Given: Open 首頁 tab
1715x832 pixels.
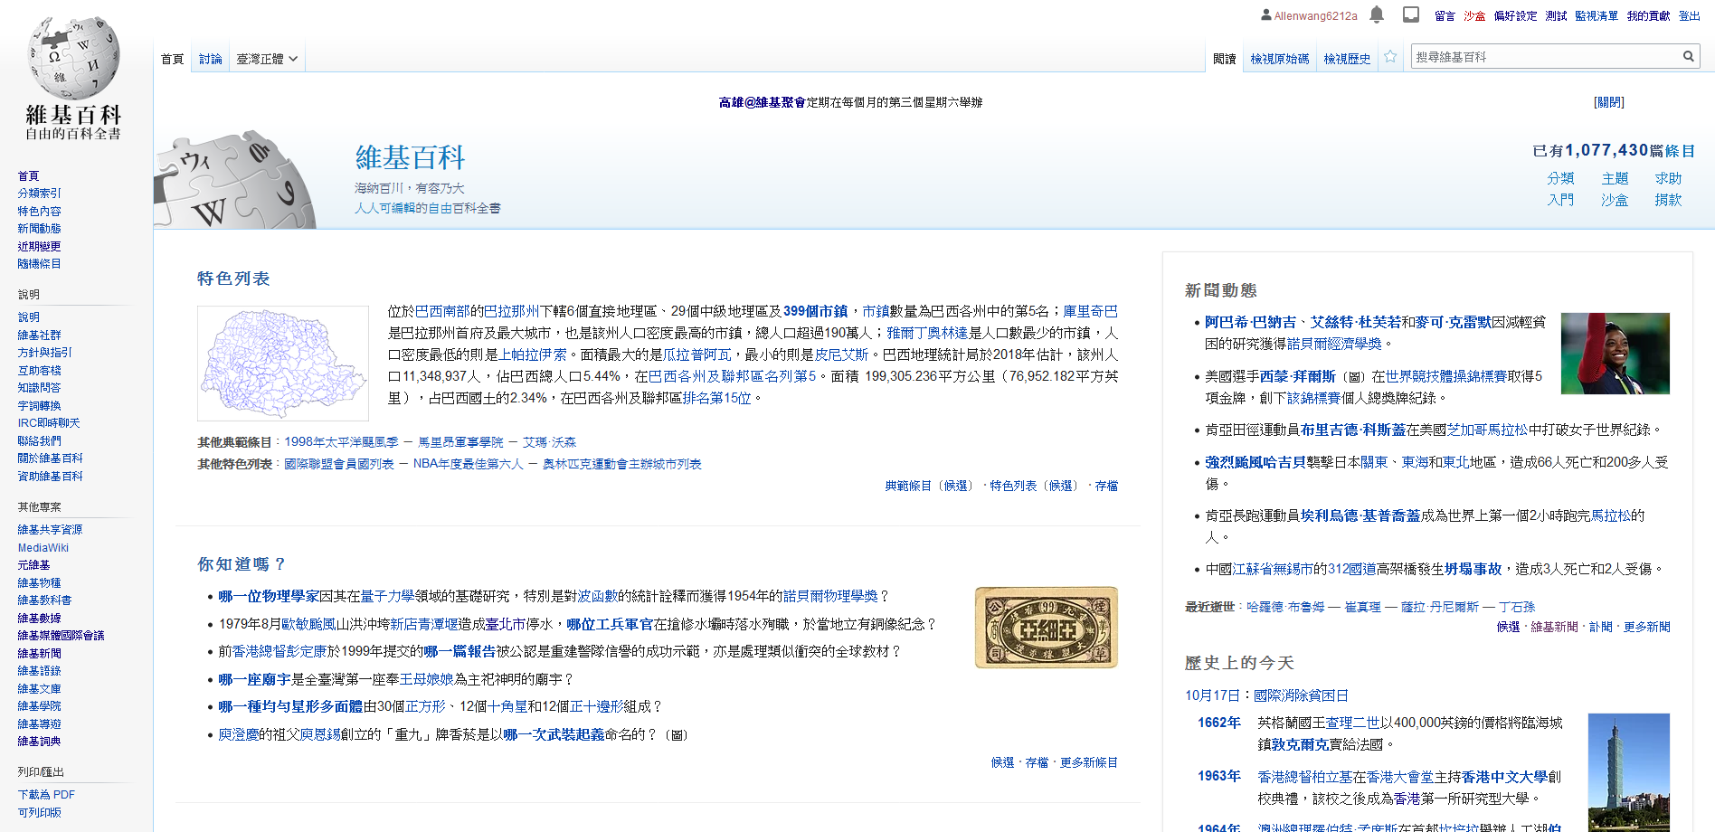Looking at the screenshot, I should click(x=173, y=59).
